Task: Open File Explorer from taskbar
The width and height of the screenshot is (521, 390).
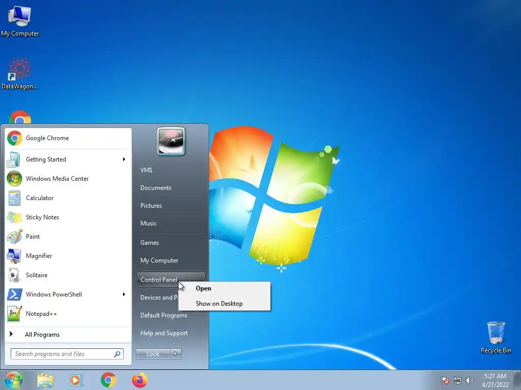Action: pos(45,380)
